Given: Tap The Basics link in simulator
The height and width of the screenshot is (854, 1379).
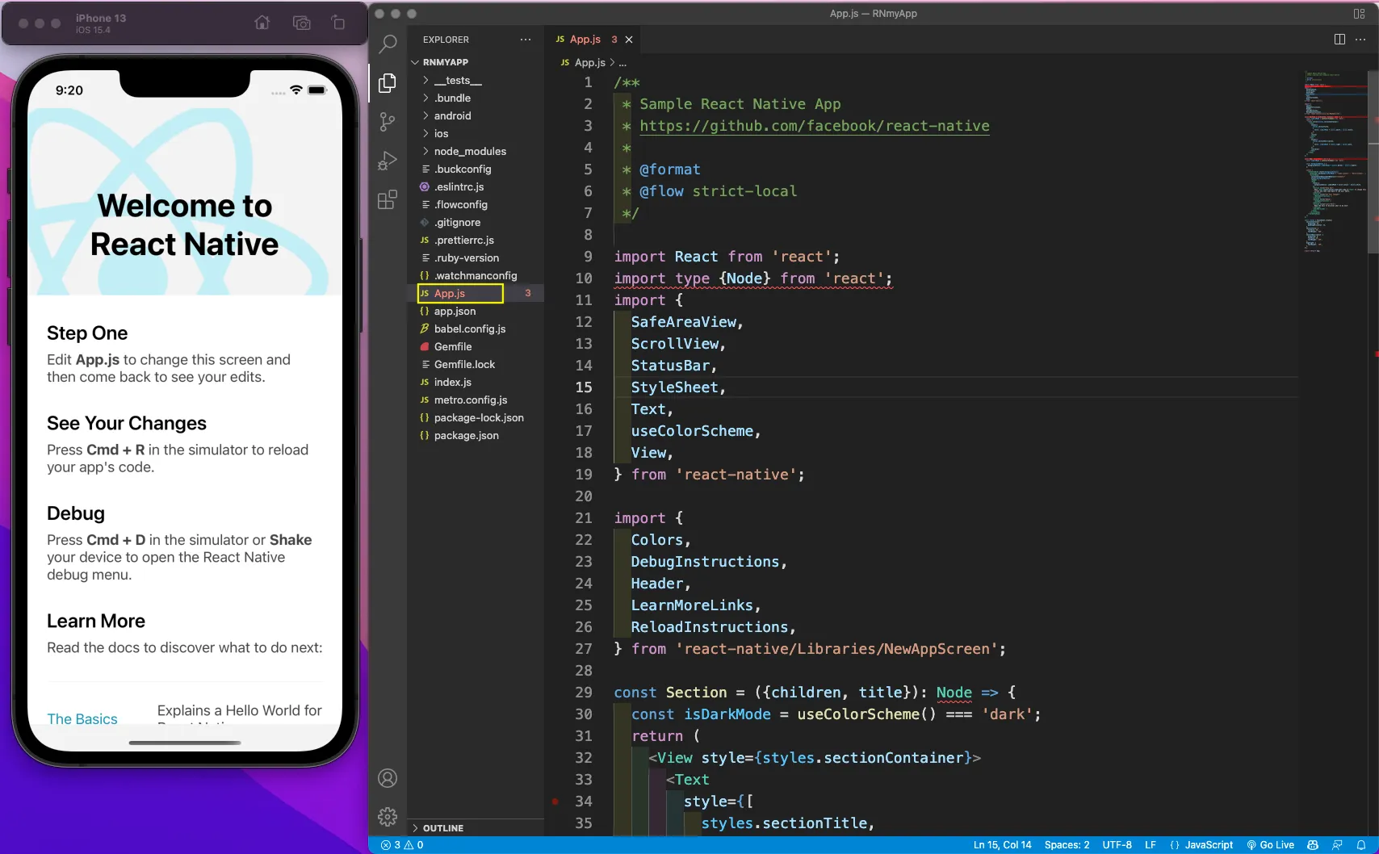Looking at the screenshot, I should 82,718.
